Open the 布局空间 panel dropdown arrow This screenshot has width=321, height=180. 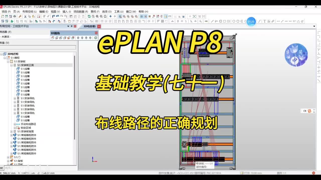[68, 26]
